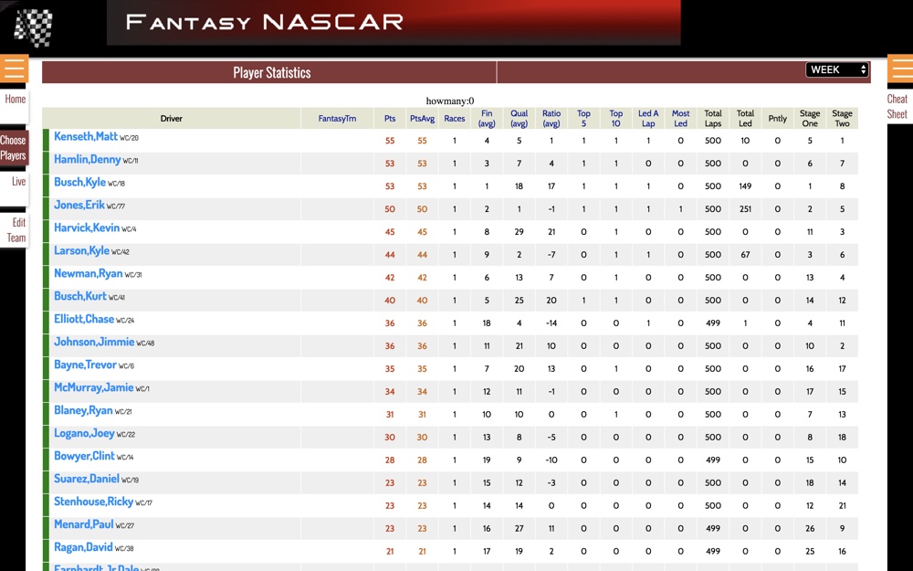Open driver Ragan,David profile
Viewport: 913px width, 571px height.
coord(83,547)
